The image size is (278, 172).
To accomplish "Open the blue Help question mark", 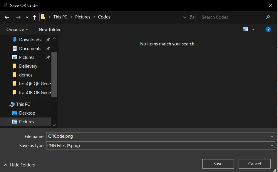I will click(268, 29).
